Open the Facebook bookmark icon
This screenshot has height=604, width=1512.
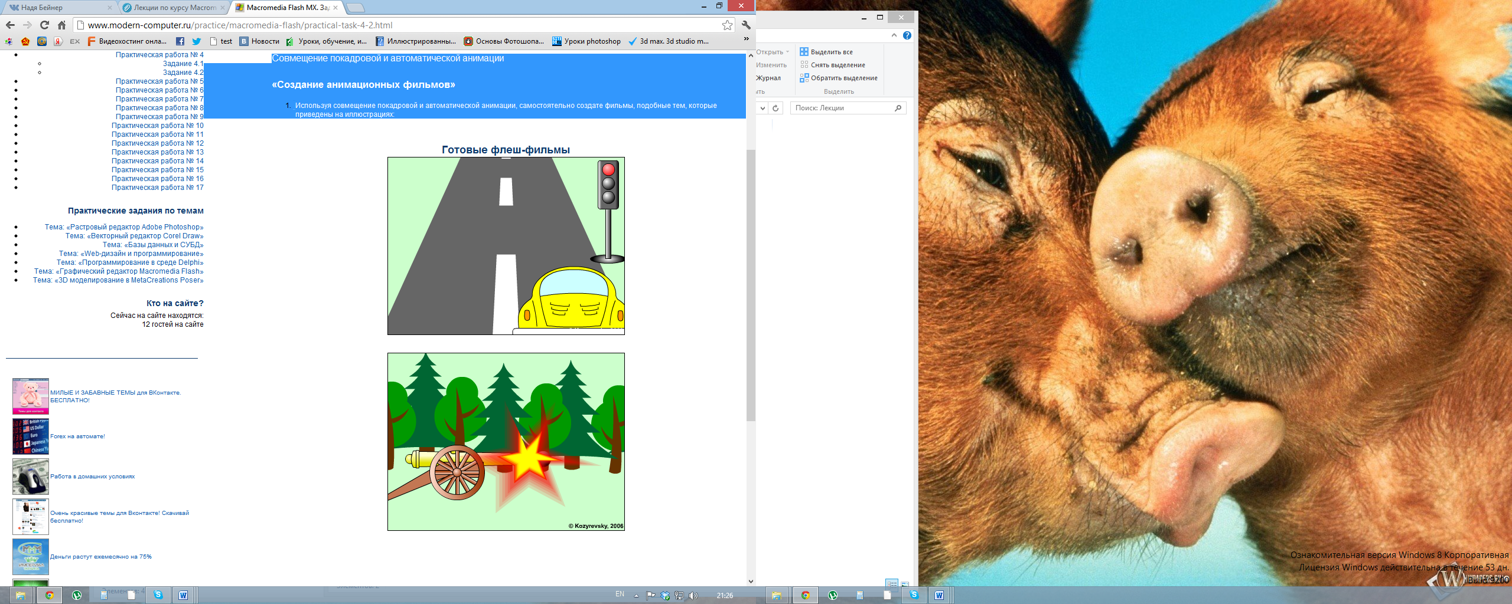click(180, 41)
